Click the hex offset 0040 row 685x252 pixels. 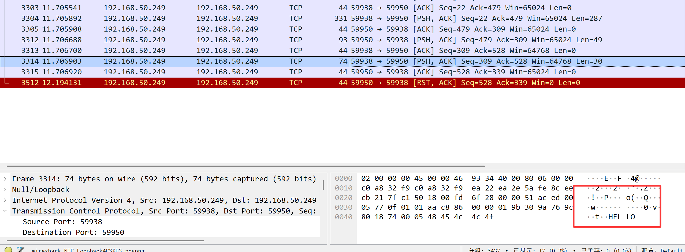coord(343,217)
